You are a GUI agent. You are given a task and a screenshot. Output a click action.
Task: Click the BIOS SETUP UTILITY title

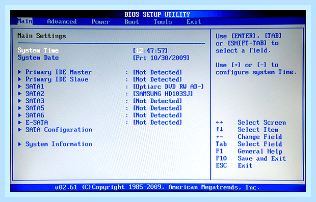tap(157, 14)
